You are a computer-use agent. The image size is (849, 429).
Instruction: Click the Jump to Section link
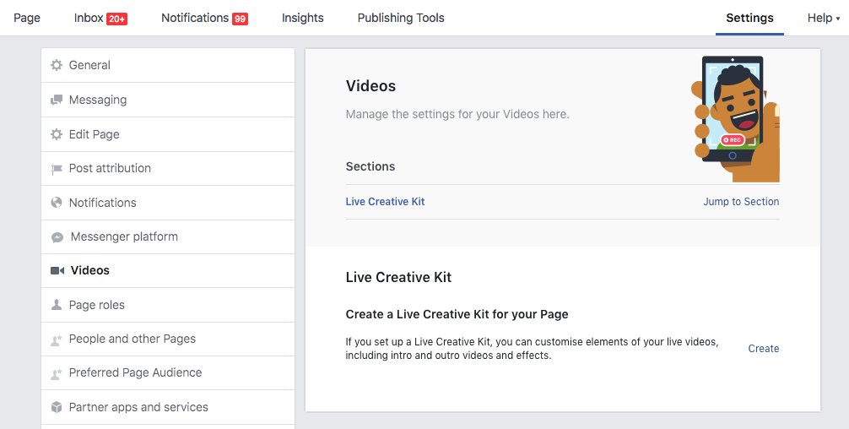click(741, 202)
